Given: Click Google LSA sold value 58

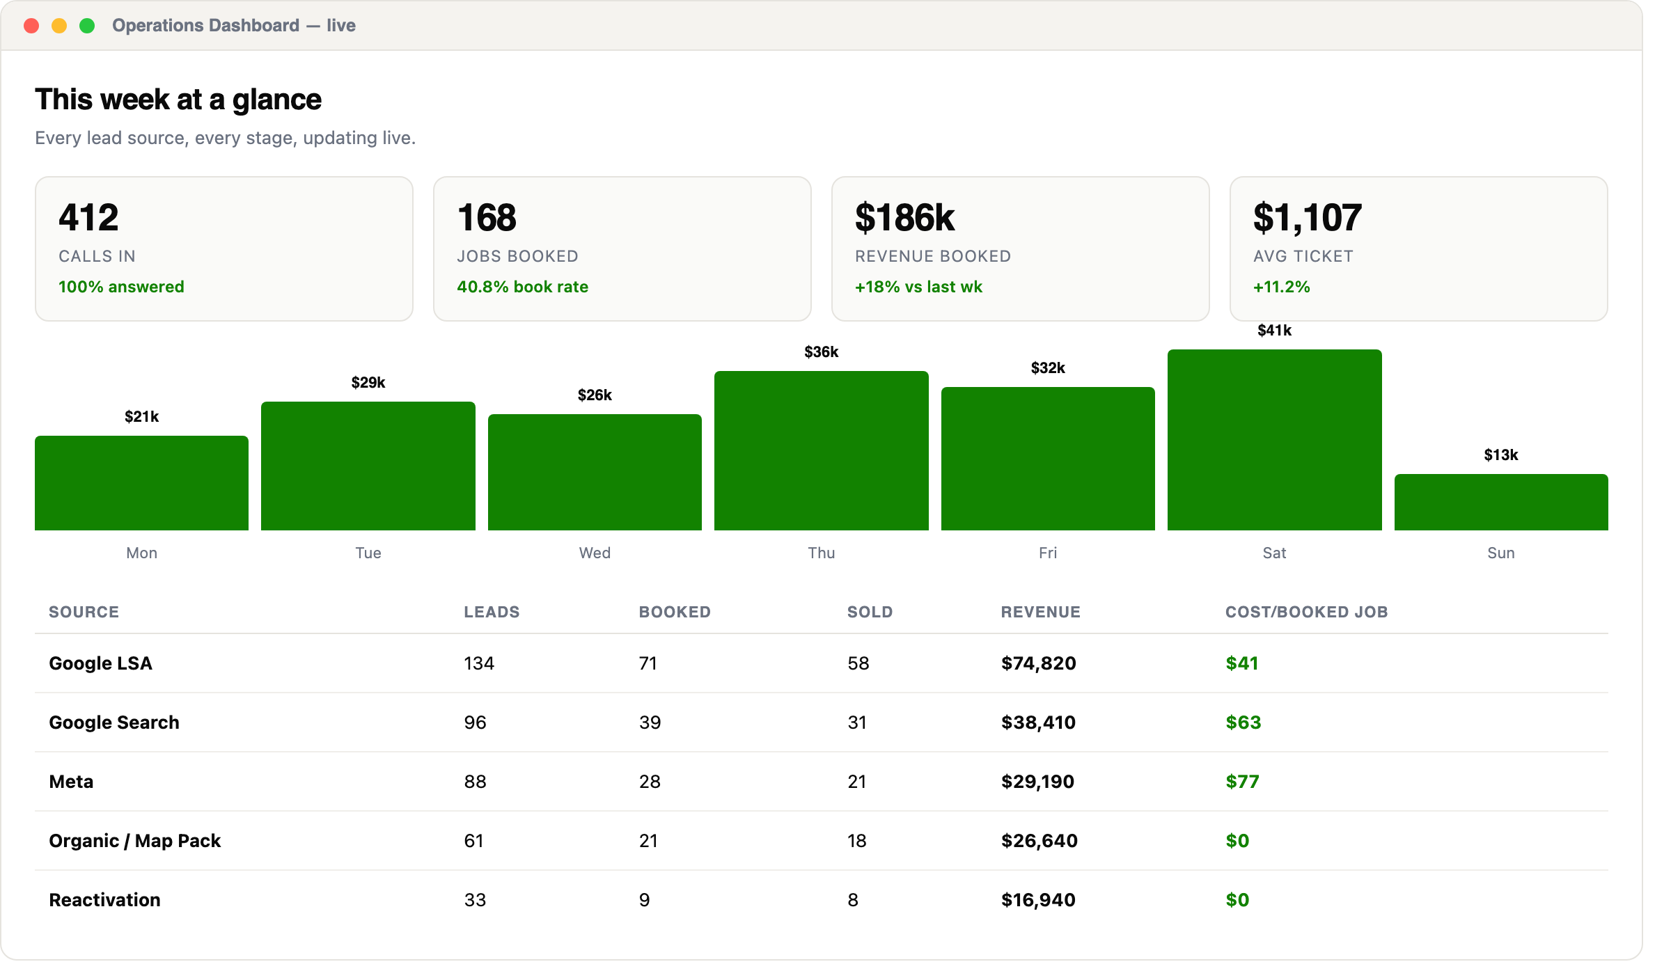Looking at the screenshot, I should 858,663.
